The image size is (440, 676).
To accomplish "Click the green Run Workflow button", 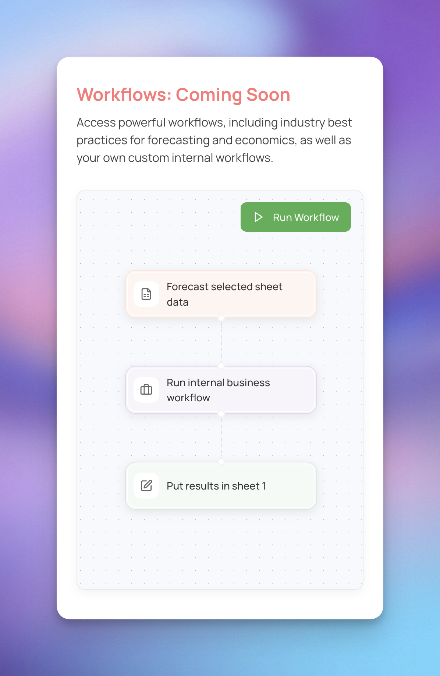I will 295,217.
